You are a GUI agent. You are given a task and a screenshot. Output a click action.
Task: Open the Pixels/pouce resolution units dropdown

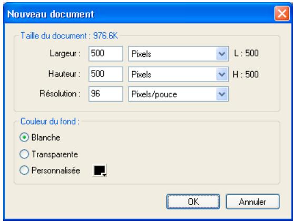[178, 94]
